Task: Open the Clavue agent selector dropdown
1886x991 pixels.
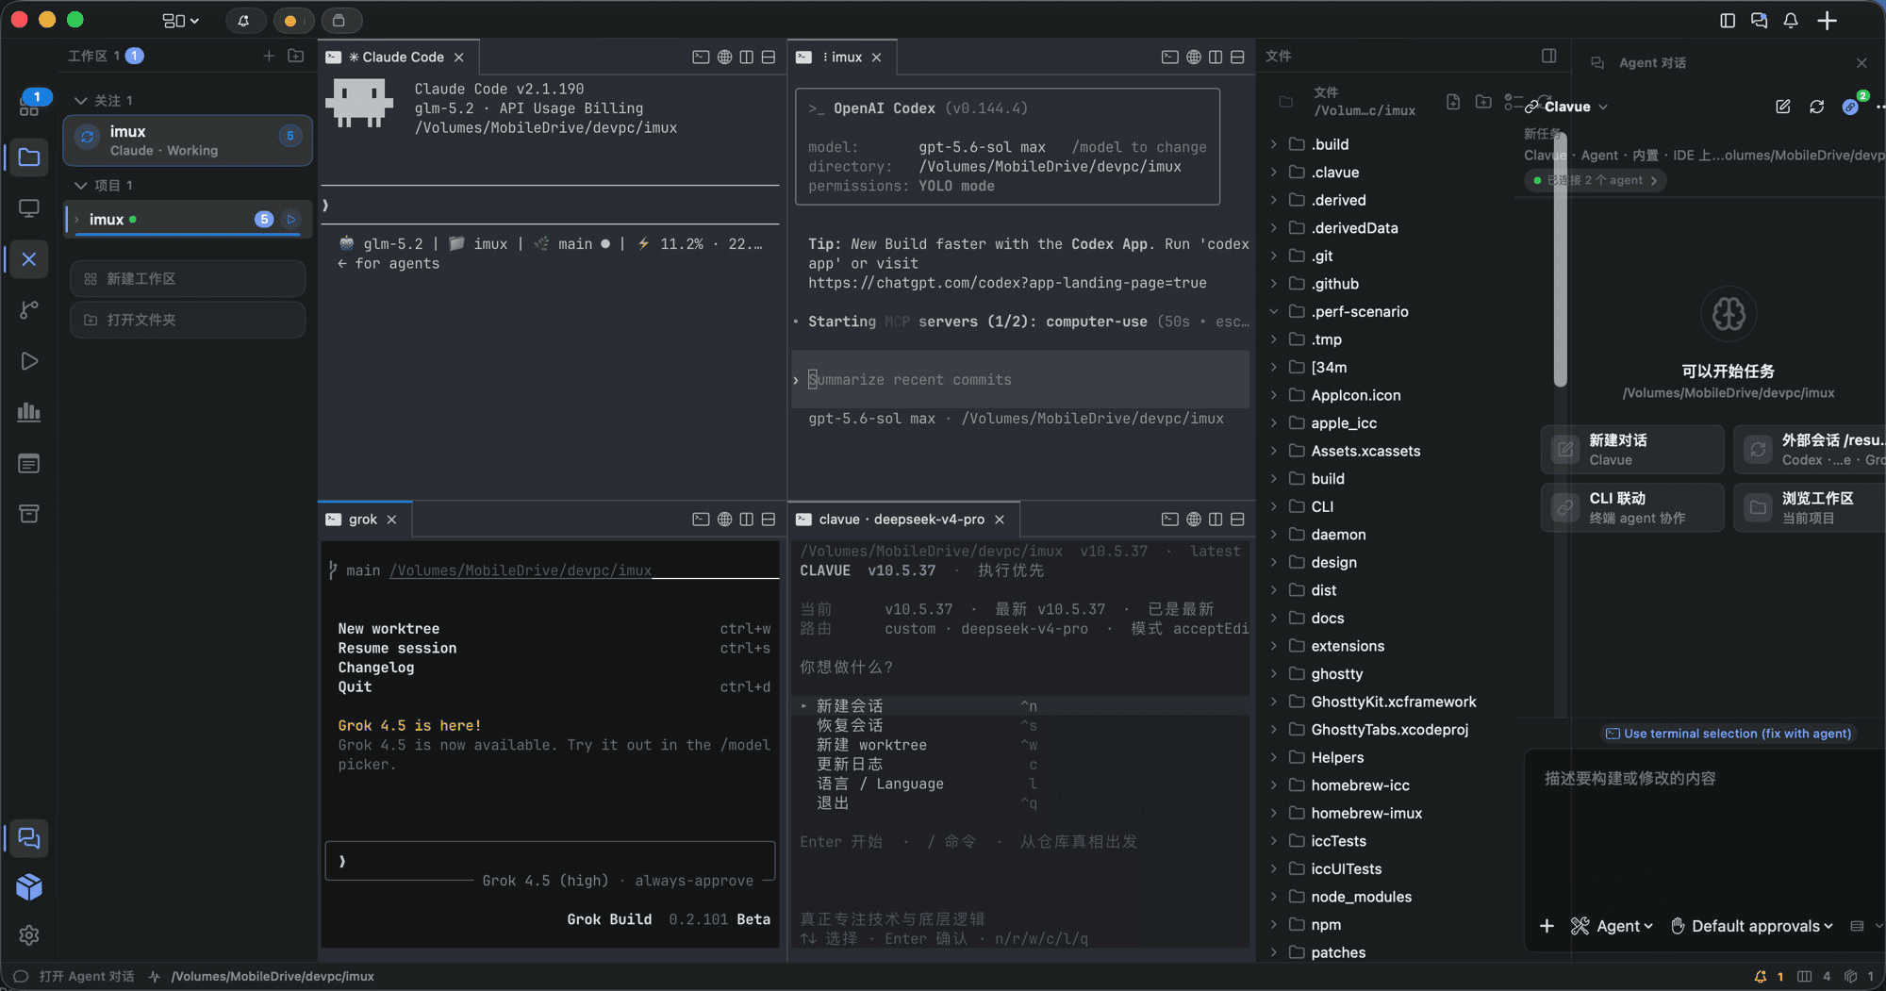Action: (x=1567, y=107)
